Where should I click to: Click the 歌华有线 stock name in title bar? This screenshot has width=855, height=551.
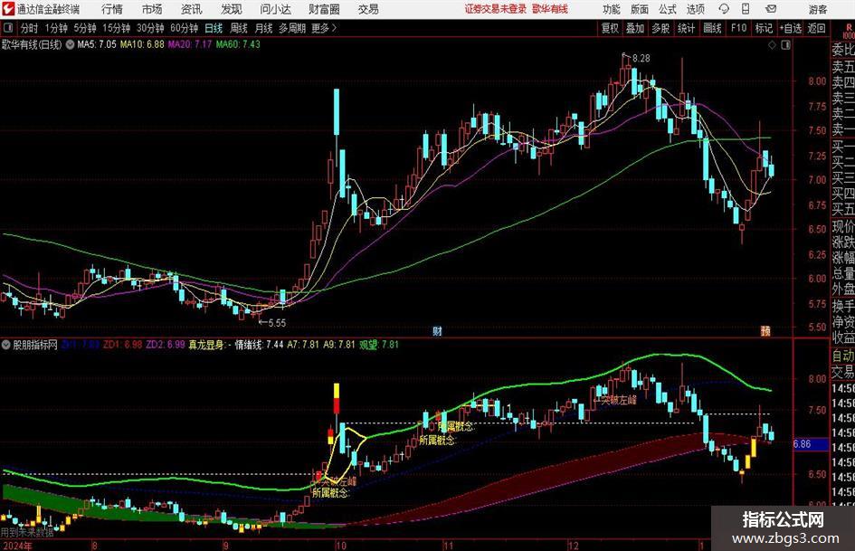pos(550,9)
